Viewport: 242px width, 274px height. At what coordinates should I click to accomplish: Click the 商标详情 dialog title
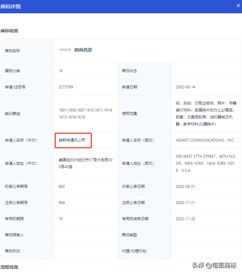11,6
